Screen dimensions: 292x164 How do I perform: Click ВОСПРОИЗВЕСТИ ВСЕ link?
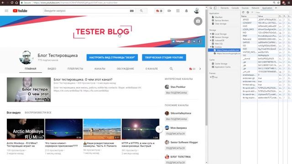[x=38, y=113]
